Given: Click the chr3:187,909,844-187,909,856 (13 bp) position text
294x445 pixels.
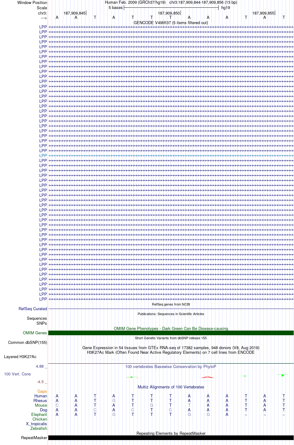Looking at the screenshot, I should click(x=203, y=2).
